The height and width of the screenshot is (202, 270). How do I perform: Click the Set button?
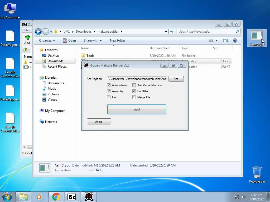point(176,79)
